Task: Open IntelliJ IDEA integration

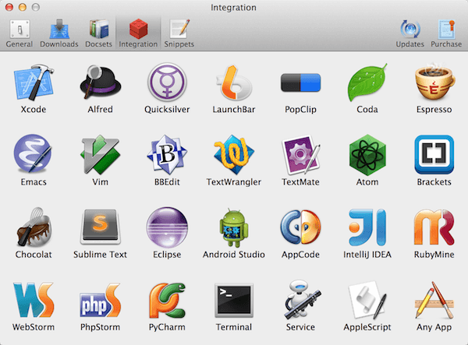Action: coord(367,227)
